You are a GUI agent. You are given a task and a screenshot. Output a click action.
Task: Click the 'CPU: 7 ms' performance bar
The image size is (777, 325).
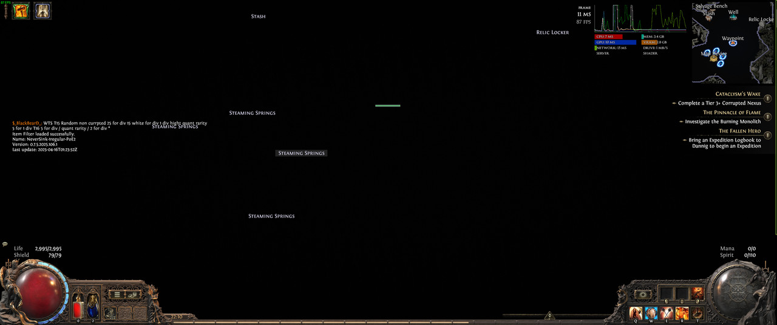pos(609,36)
